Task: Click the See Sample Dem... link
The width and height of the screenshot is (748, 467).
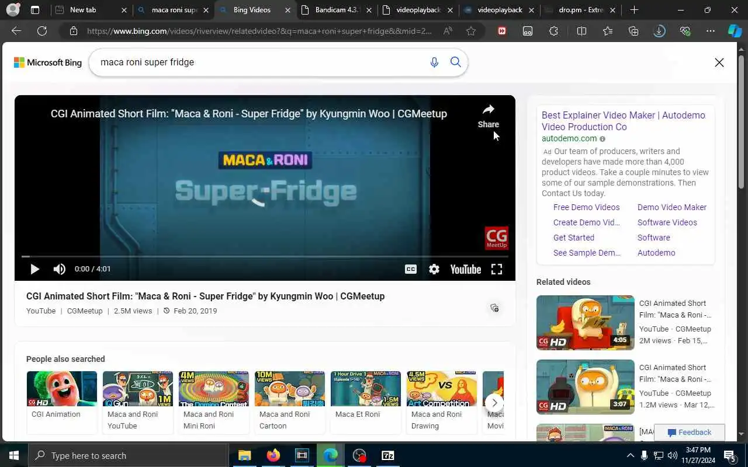Action: point(587,253)
